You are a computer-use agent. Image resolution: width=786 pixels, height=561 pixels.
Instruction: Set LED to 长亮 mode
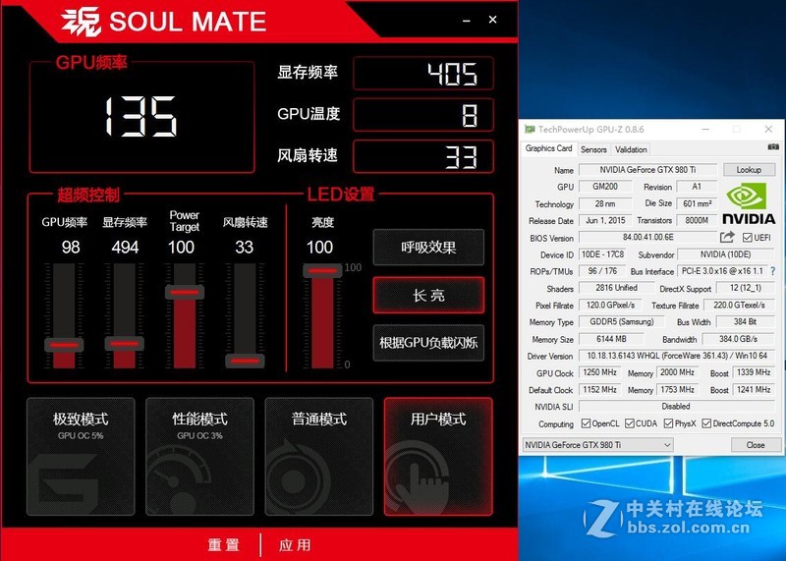tap(428, 296)
